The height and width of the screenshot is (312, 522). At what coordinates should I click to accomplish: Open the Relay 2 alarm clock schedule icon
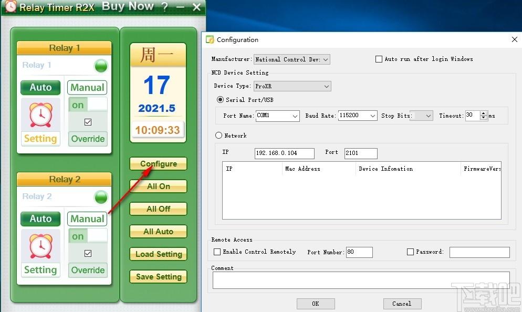40,246
